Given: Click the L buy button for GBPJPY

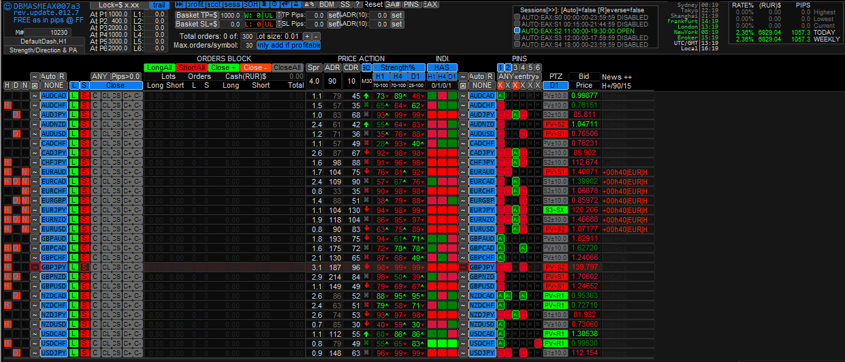Looking at the screenshot, I should click(x=74, y=267).
